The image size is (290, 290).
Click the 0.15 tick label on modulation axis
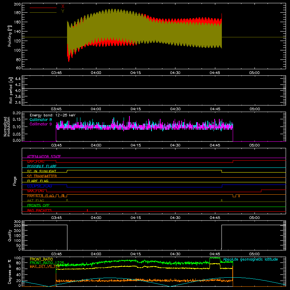tap(17, 120)
